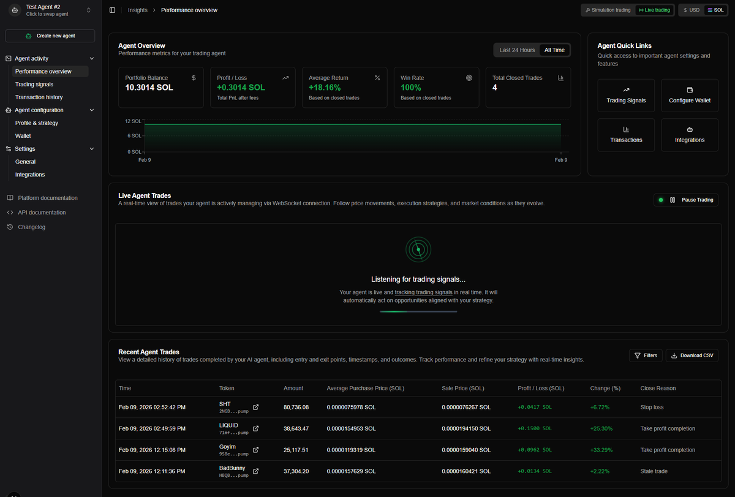Click the Create new agent button

(x=49, y=36)
